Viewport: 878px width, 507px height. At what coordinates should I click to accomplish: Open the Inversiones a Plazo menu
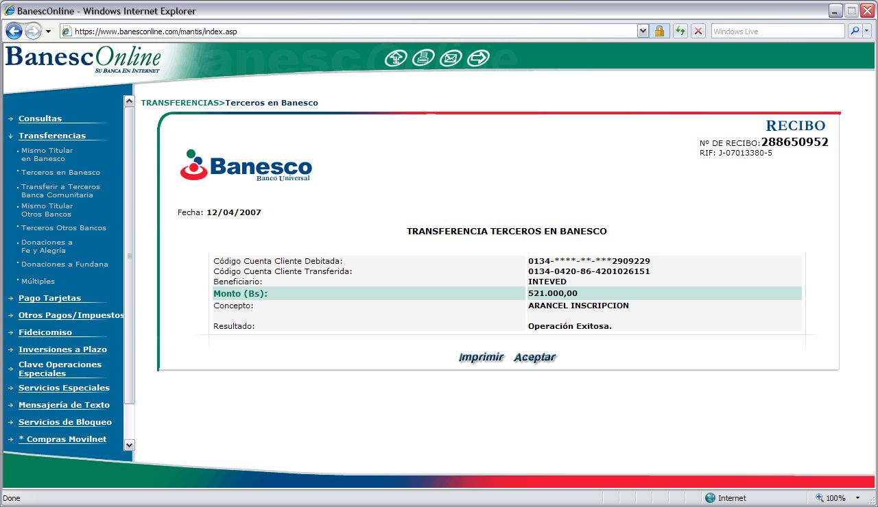[x=62, y=349]
